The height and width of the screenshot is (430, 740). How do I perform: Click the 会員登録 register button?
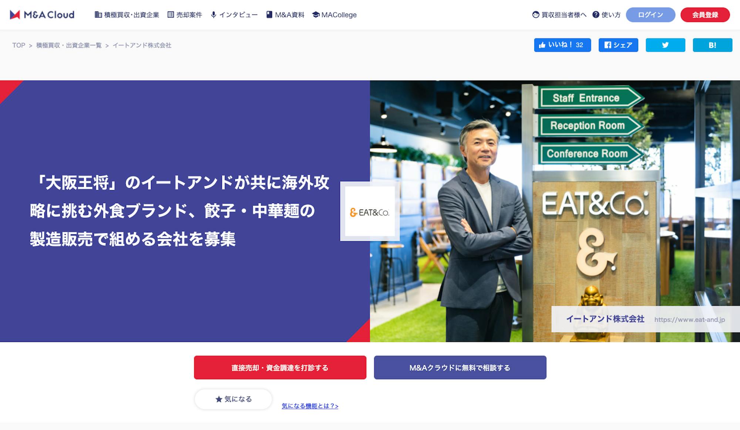[x=705, y=15]
